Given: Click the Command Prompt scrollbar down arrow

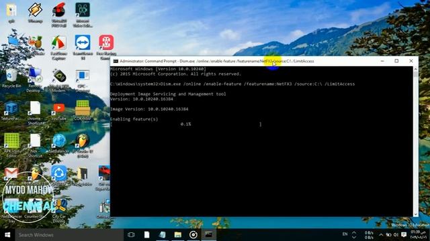Looking at the screenshot, I should (x=416, y=214).
